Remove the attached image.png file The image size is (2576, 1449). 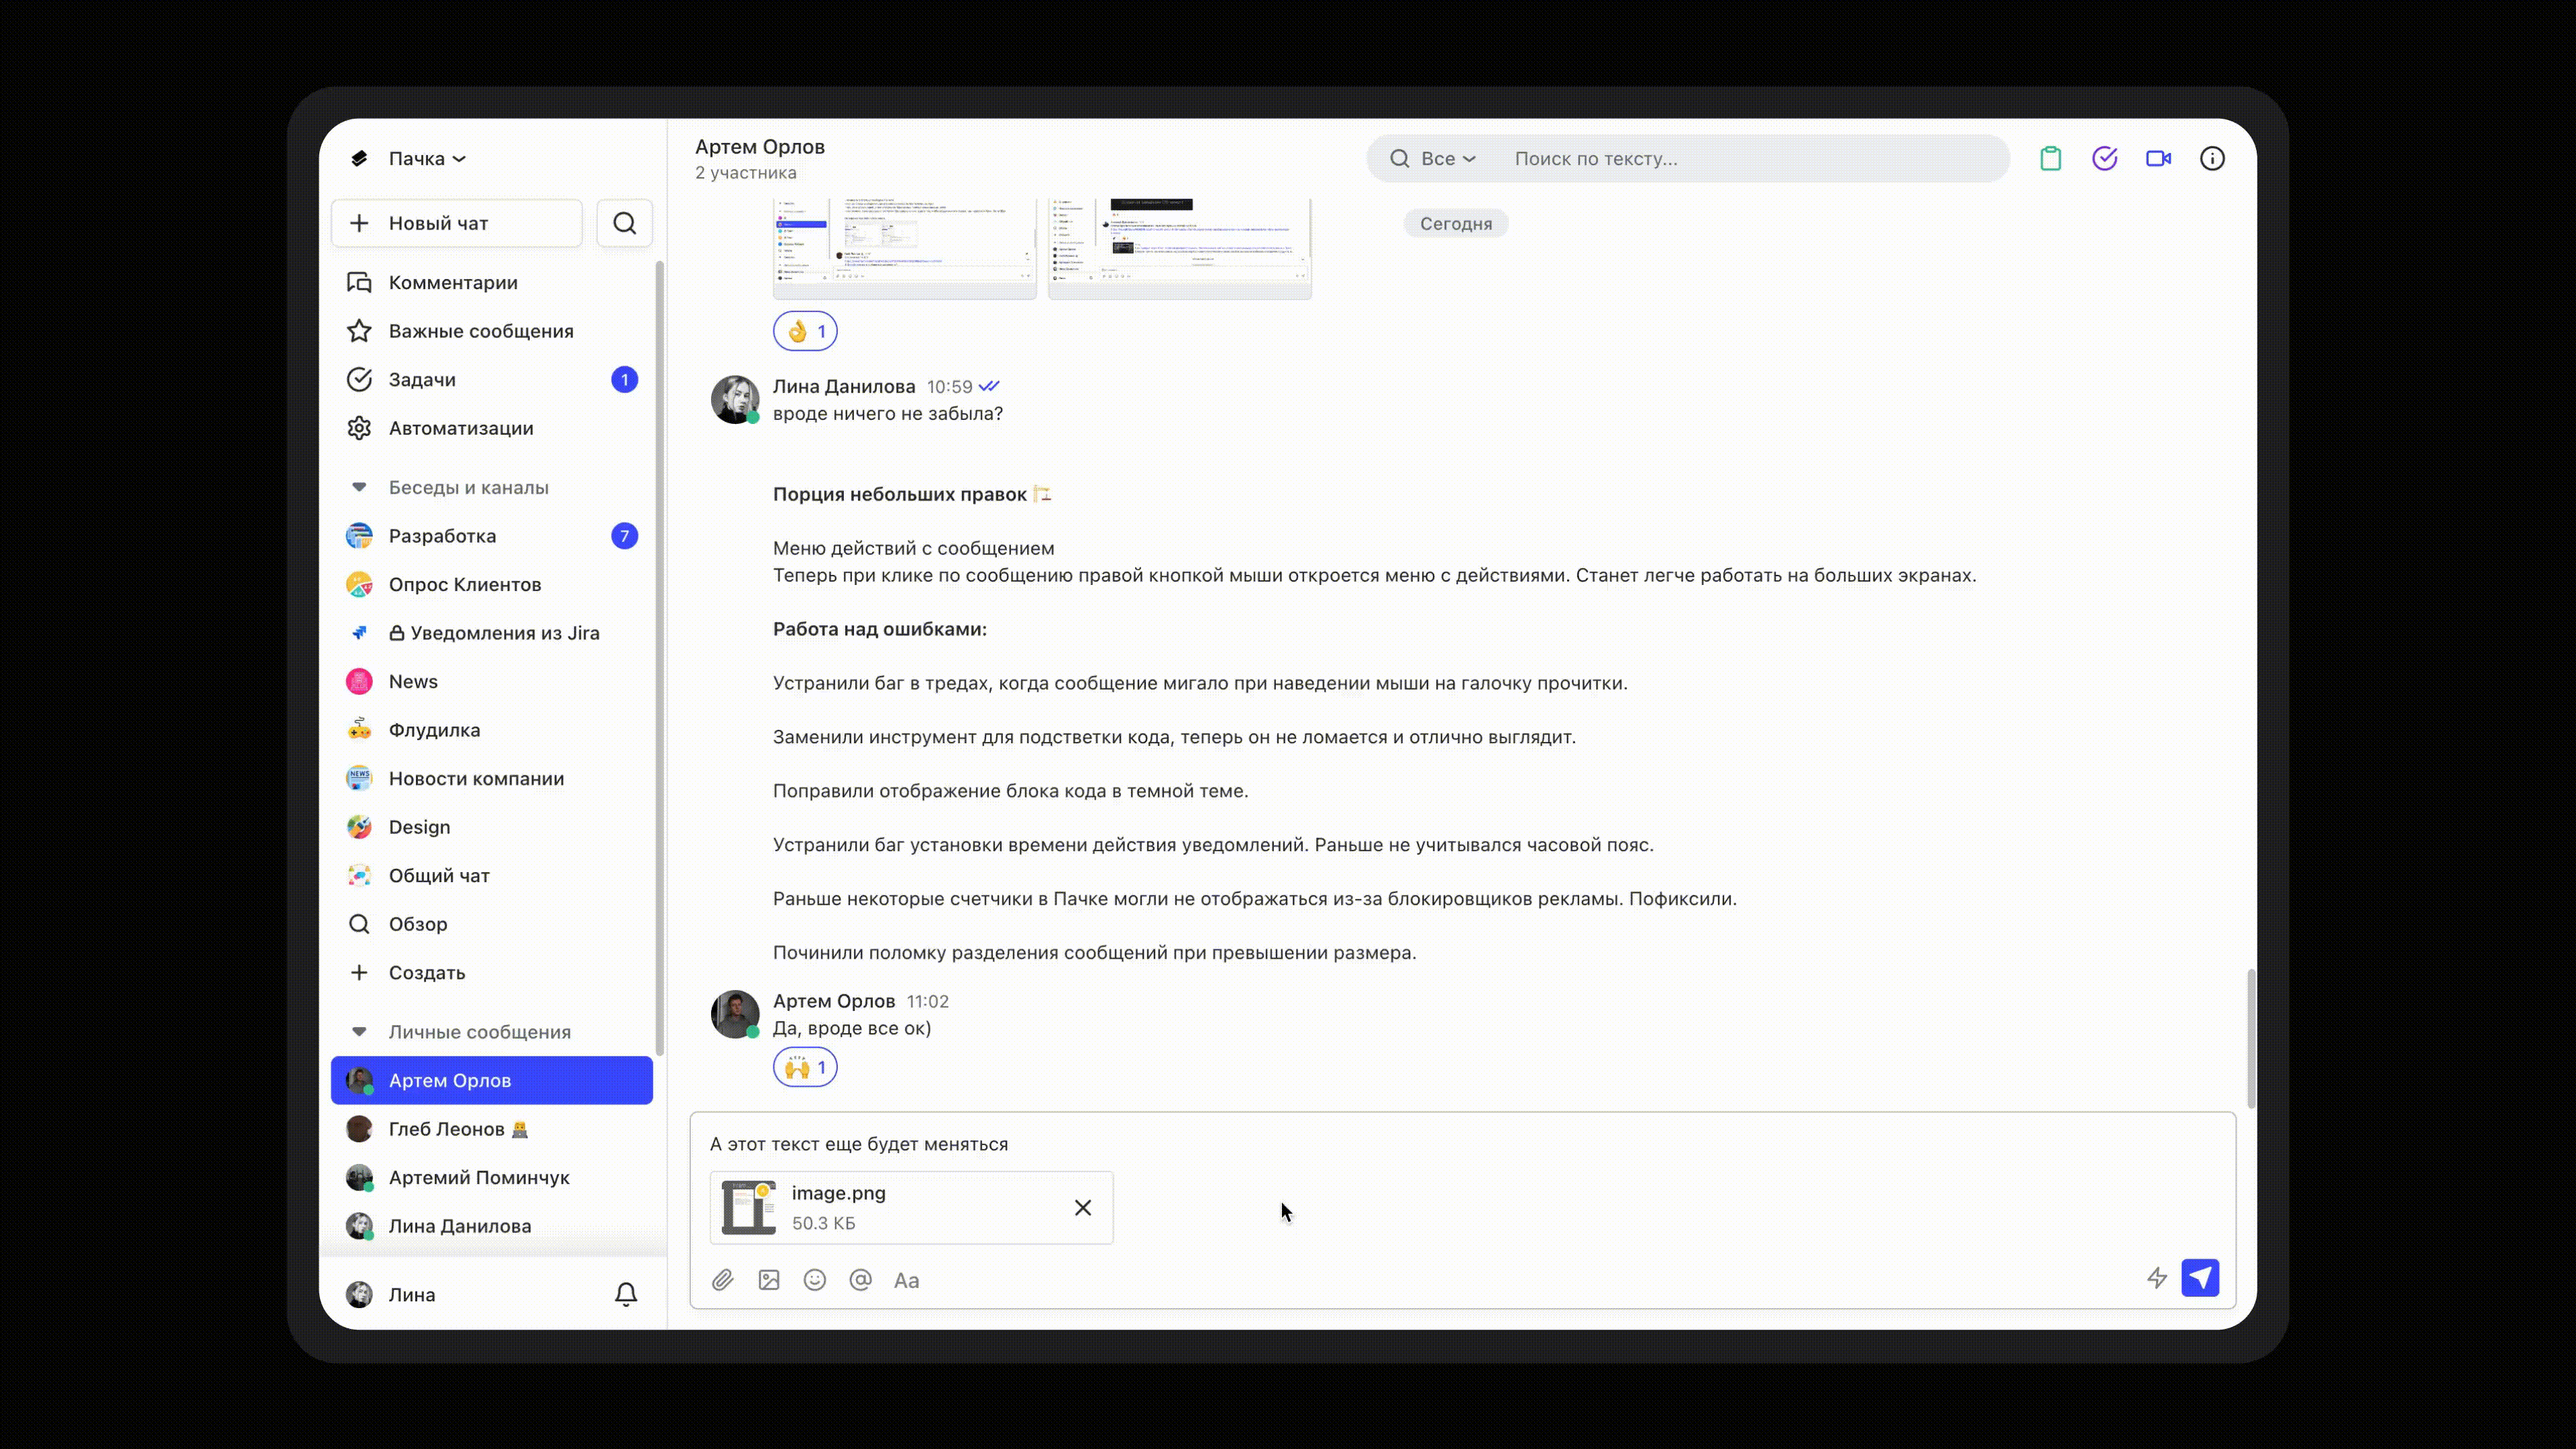click(x=1083, y=1208)
